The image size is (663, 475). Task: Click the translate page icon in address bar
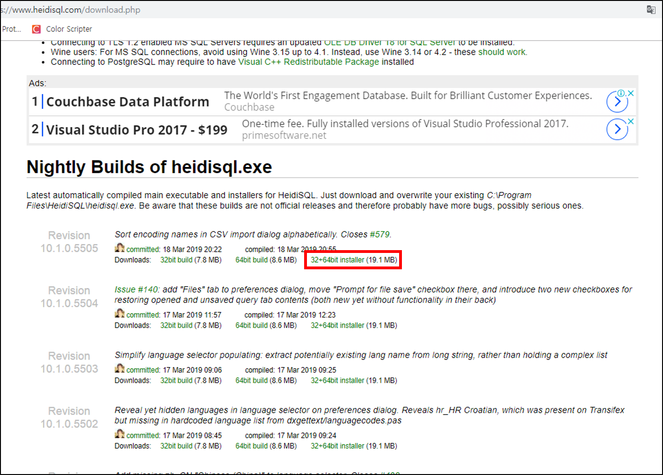click(651, 10)
